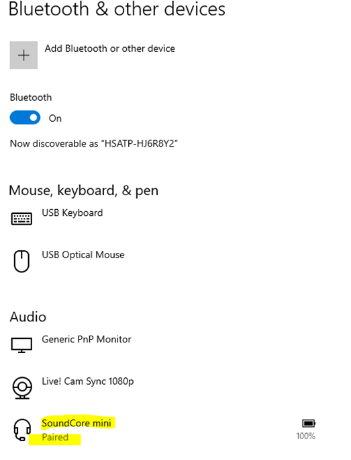Click the Audio section heading
Image resolution: width=351 pixels, height=460 pixels.
[x=28, y=317]
